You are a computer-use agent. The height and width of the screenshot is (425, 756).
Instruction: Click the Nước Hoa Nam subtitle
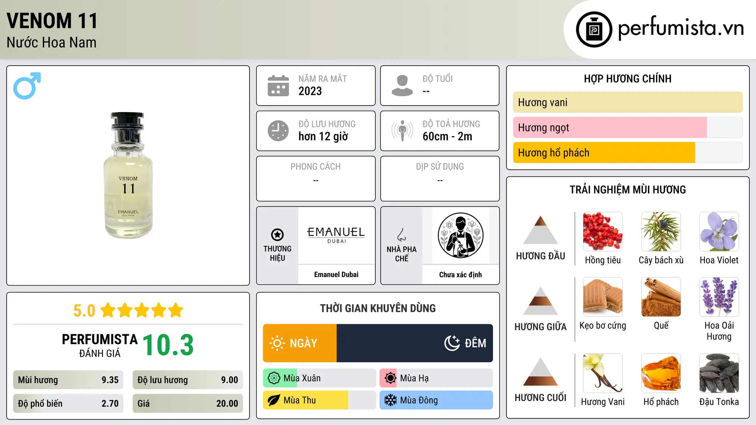pos(52,42)
